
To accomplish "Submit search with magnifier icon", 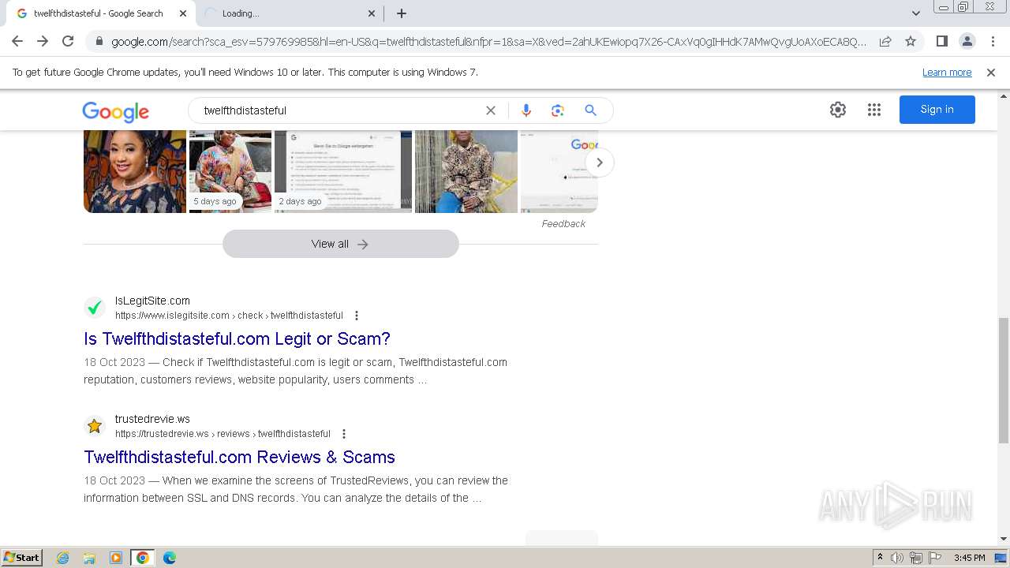I will (590, 110).
